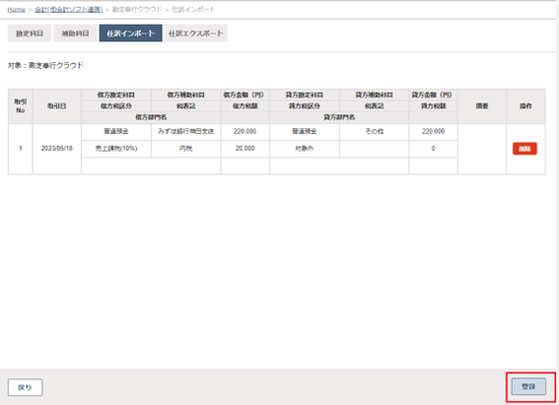Switch to the 補助科目 tab
Image resolution: width=559 pixels, height=405 pixels.
coord(75,34)
